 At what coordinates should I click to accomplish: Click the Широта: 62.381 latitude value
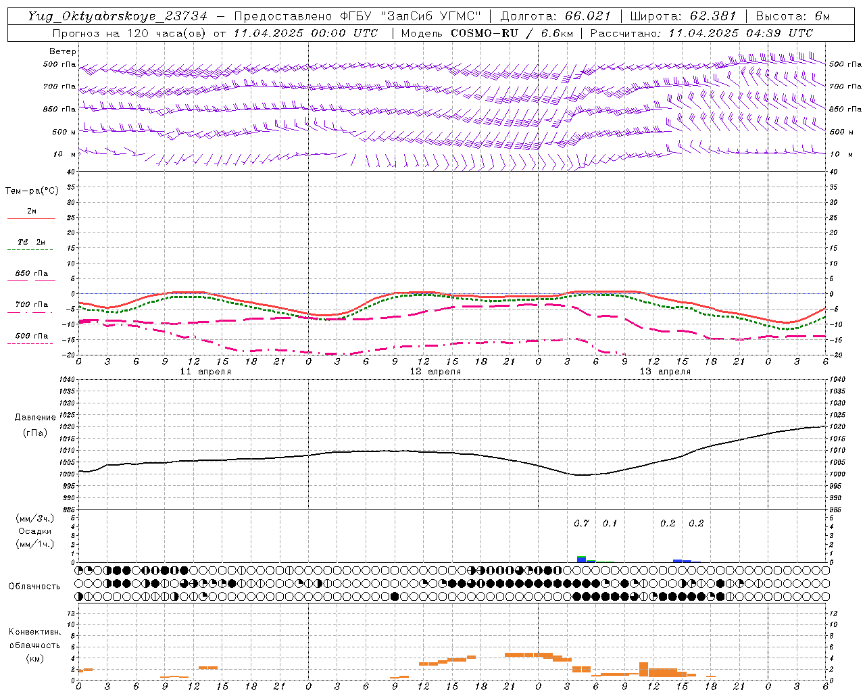pos(683,16)
